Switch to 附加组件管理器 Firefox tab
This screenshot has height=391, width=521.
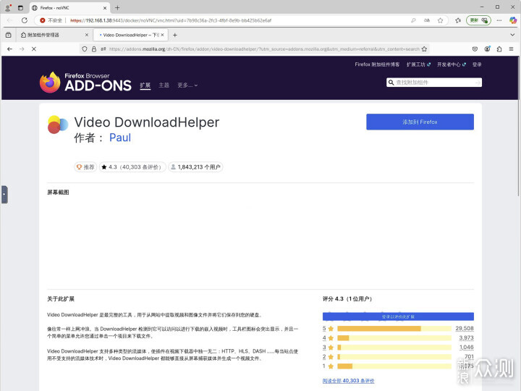point(53,35)
